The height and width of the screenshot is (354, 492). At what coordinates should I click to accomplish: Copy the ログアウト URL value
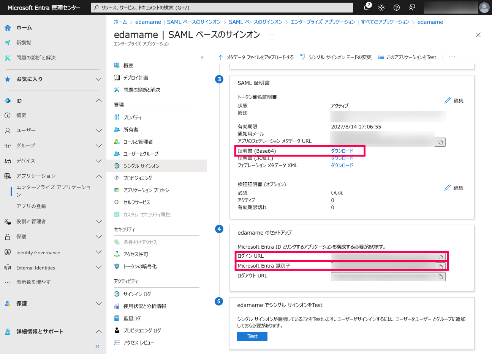441,277
